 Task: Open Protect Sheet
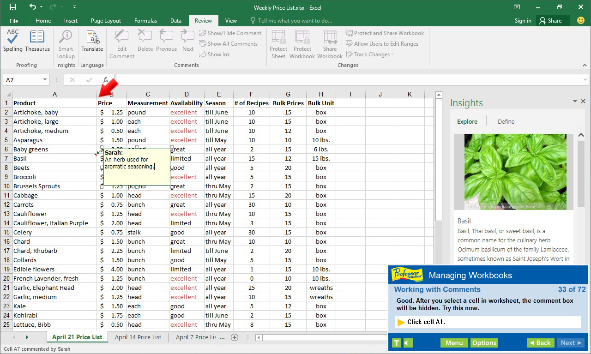tap(278, 44)
